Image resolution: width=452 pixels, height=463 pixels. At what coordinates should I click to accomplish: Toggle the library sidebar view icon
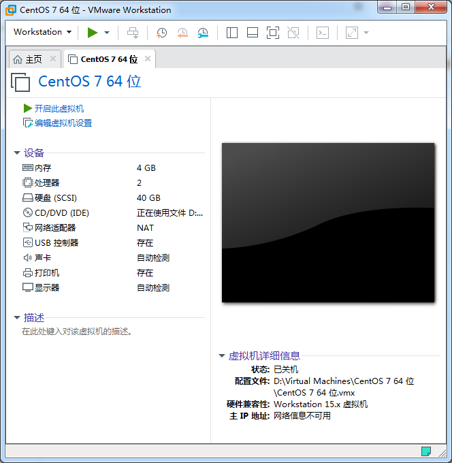click(232, 33)
